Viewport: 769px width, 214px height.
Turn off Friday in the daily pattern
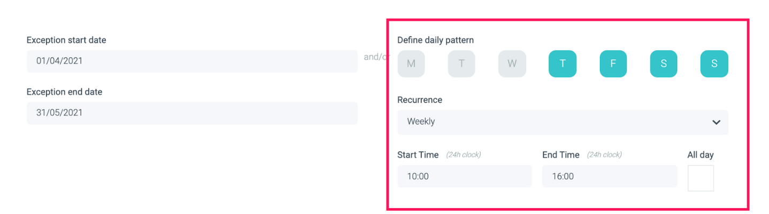point(613,64)
